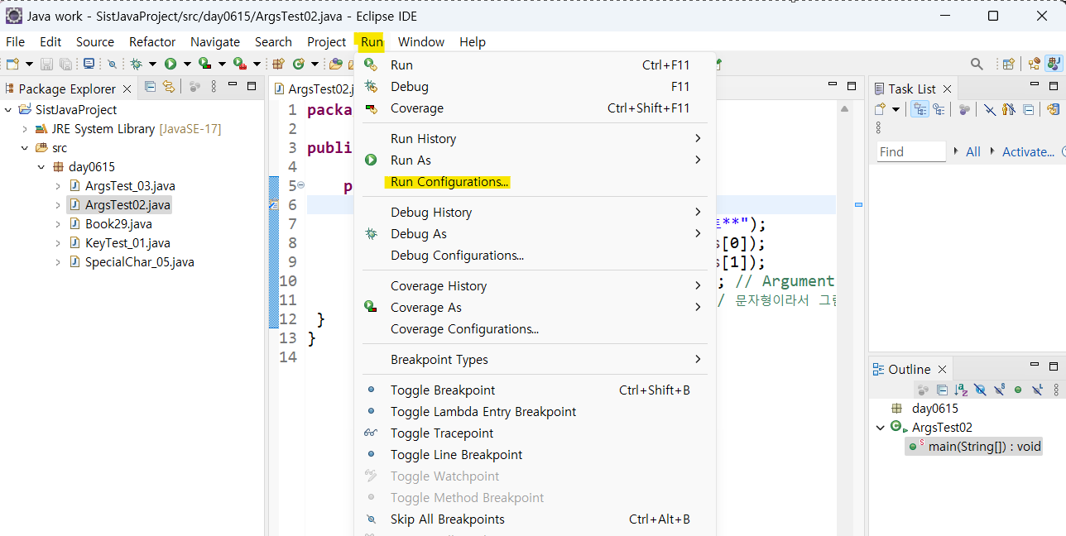Click the Open Perspective icon
1066x536 pixels.
click(1008, 64)
